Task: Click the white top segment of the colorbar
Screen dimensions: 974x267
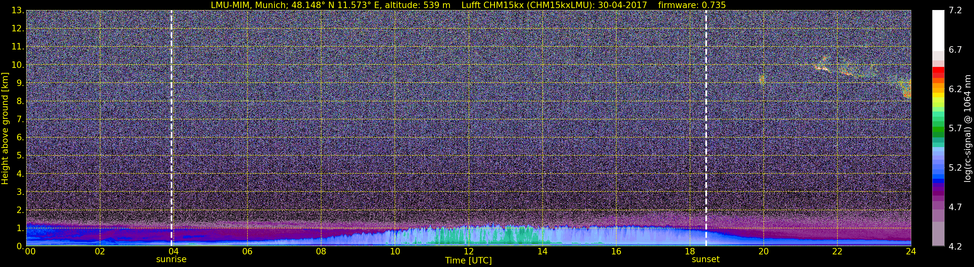Action: pos(938,30)
